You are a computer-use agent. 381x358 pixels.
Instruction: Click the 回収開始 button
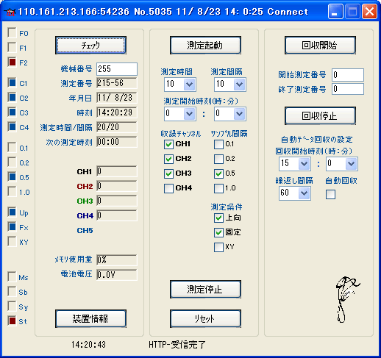320,46
